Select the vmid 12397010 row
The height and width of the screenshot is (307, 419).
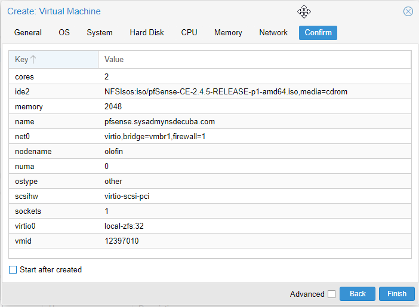pos(210,241)
